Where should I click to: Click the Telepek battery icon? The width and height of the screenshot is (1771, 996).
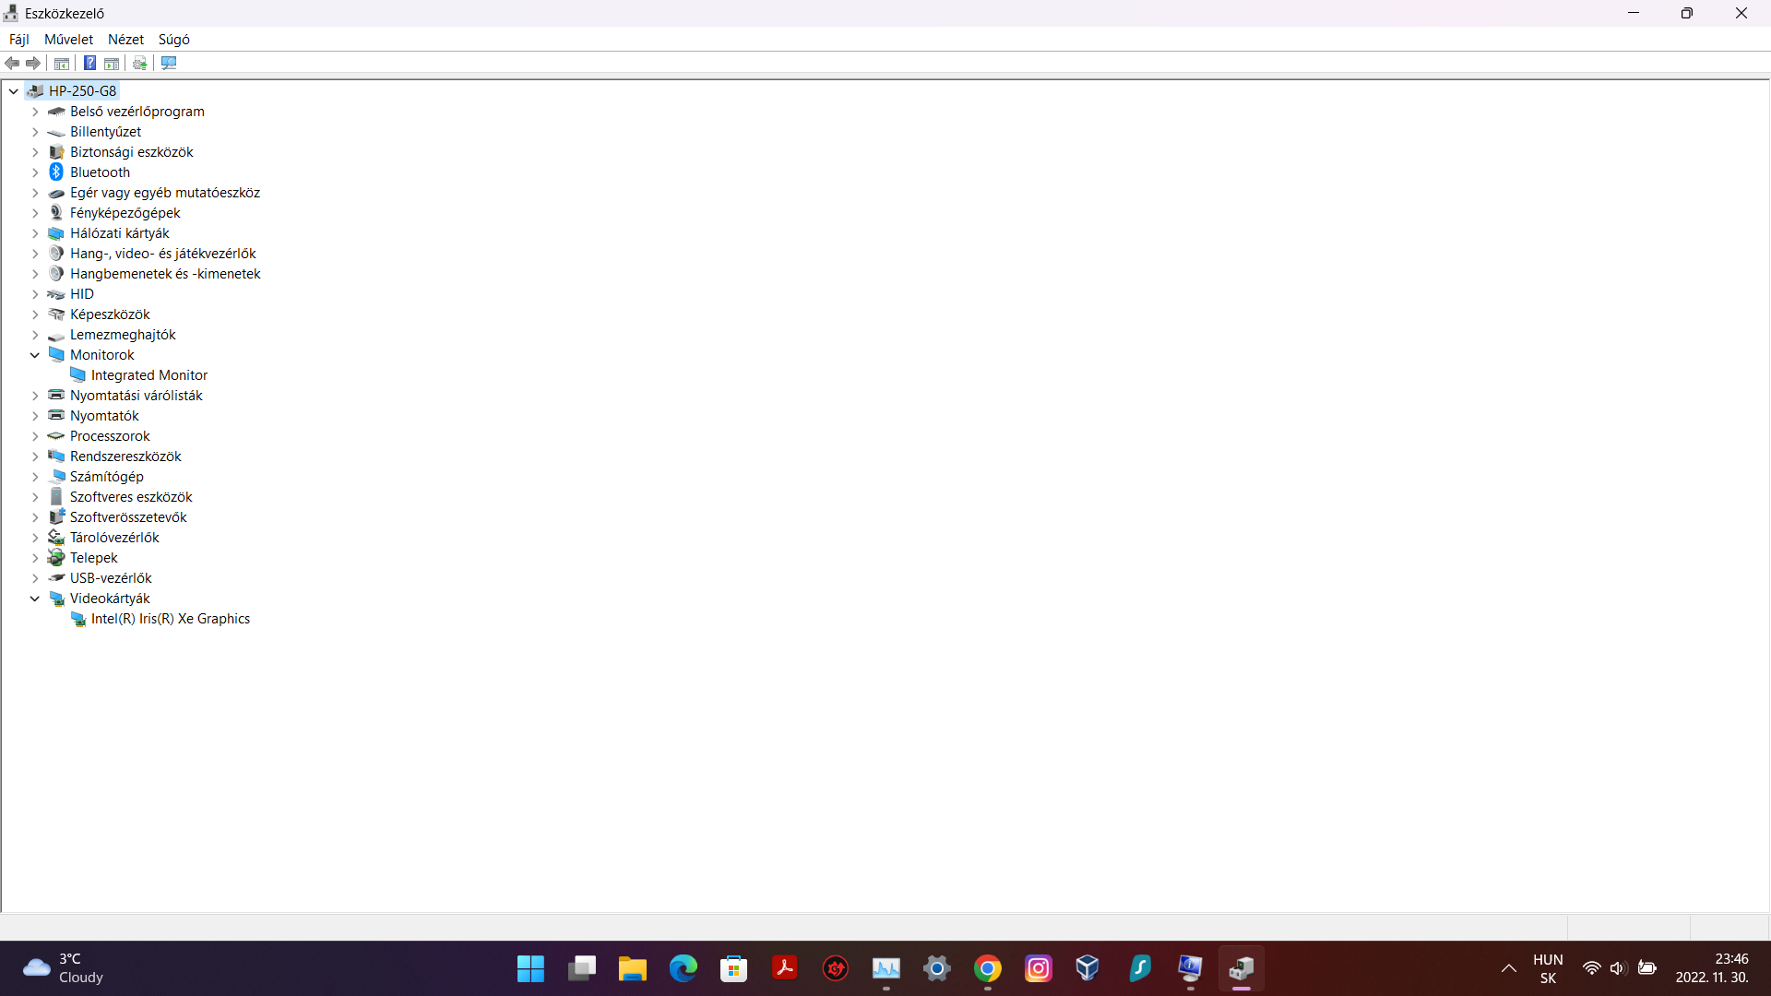tap(56, 558)
